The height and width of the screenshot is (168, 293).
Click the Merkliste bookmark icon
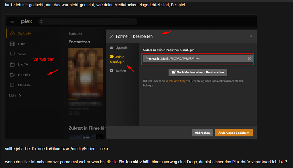(12, 85)
